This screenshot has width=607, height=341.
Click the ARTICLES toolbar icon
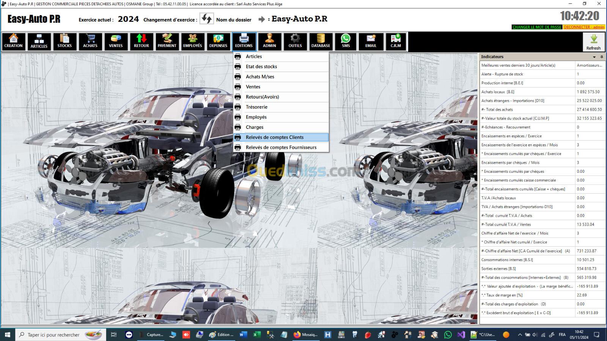tap(39, 41)
